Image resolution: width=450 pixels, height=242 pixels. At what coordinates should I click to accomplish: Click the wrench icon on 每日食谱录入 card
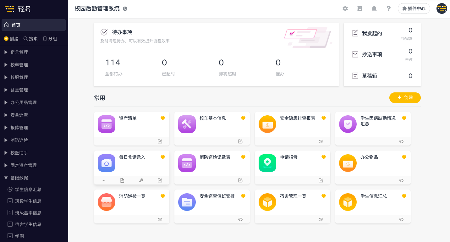pyautogui.click(x=141, y=180)
